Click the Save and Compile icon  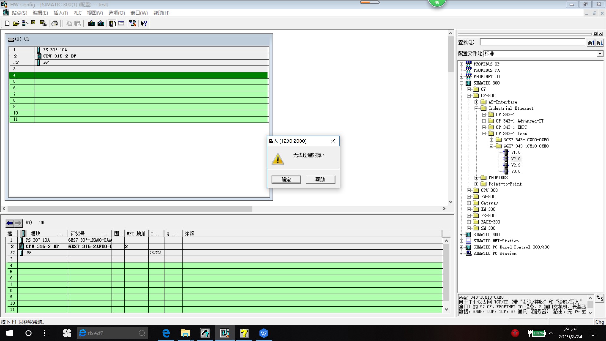(43, 23)
